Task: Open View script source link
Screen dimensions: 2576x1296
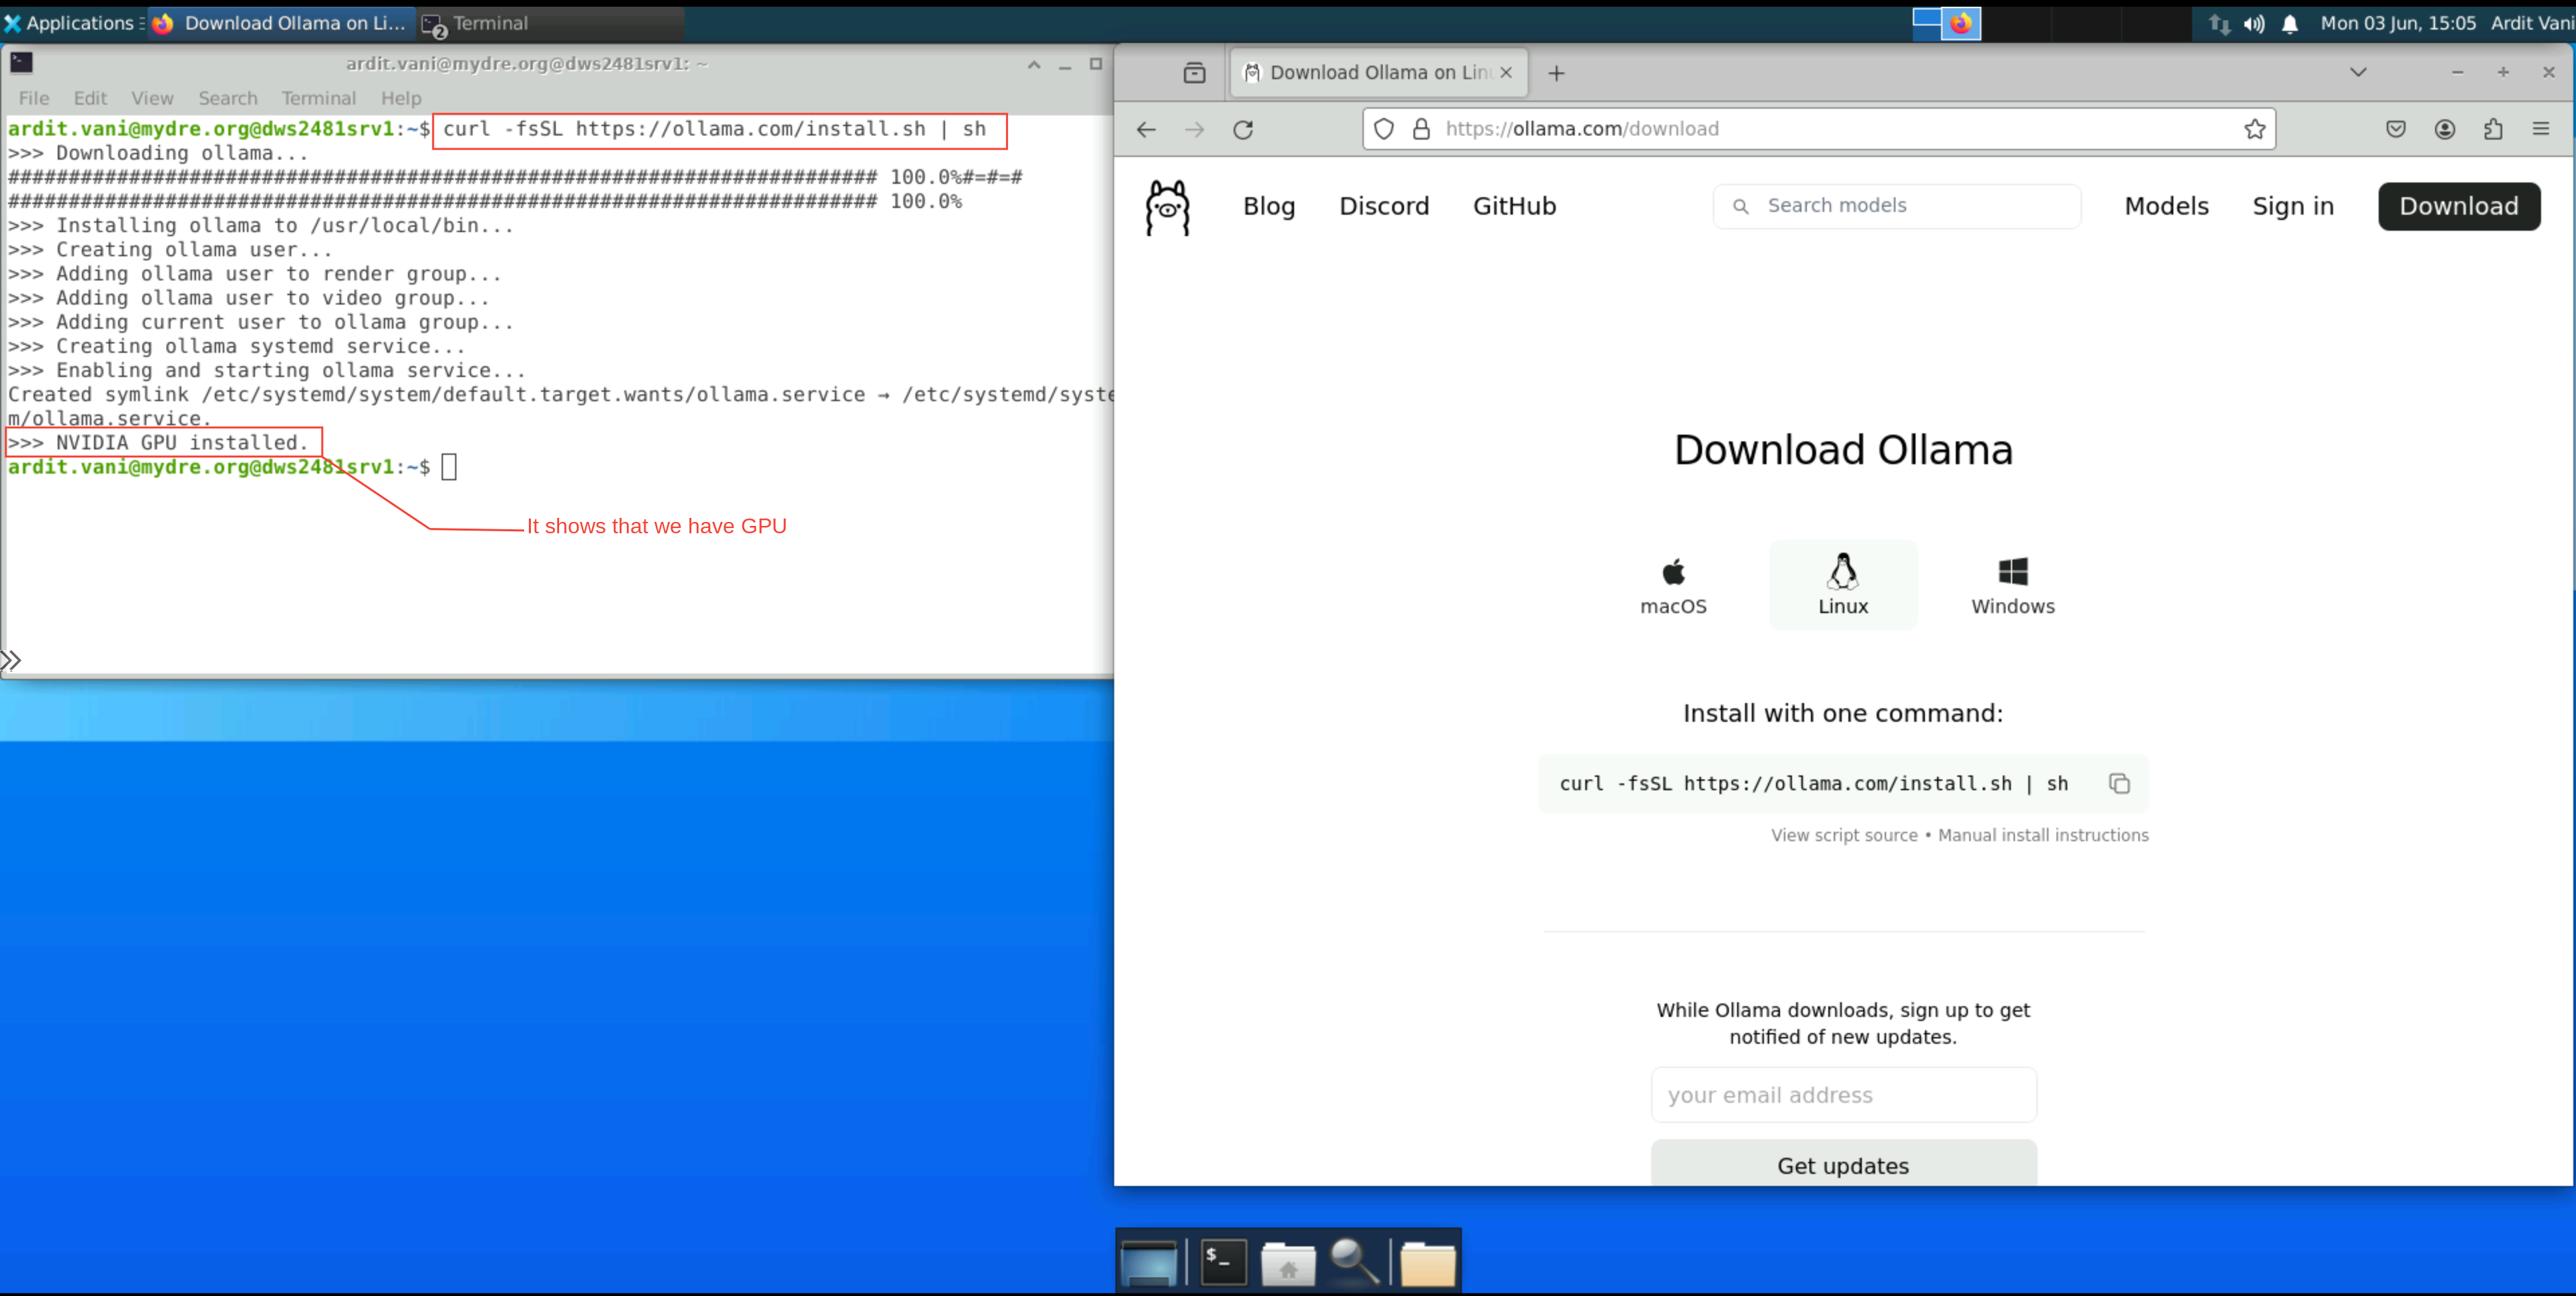Action: coord(1844,835)
